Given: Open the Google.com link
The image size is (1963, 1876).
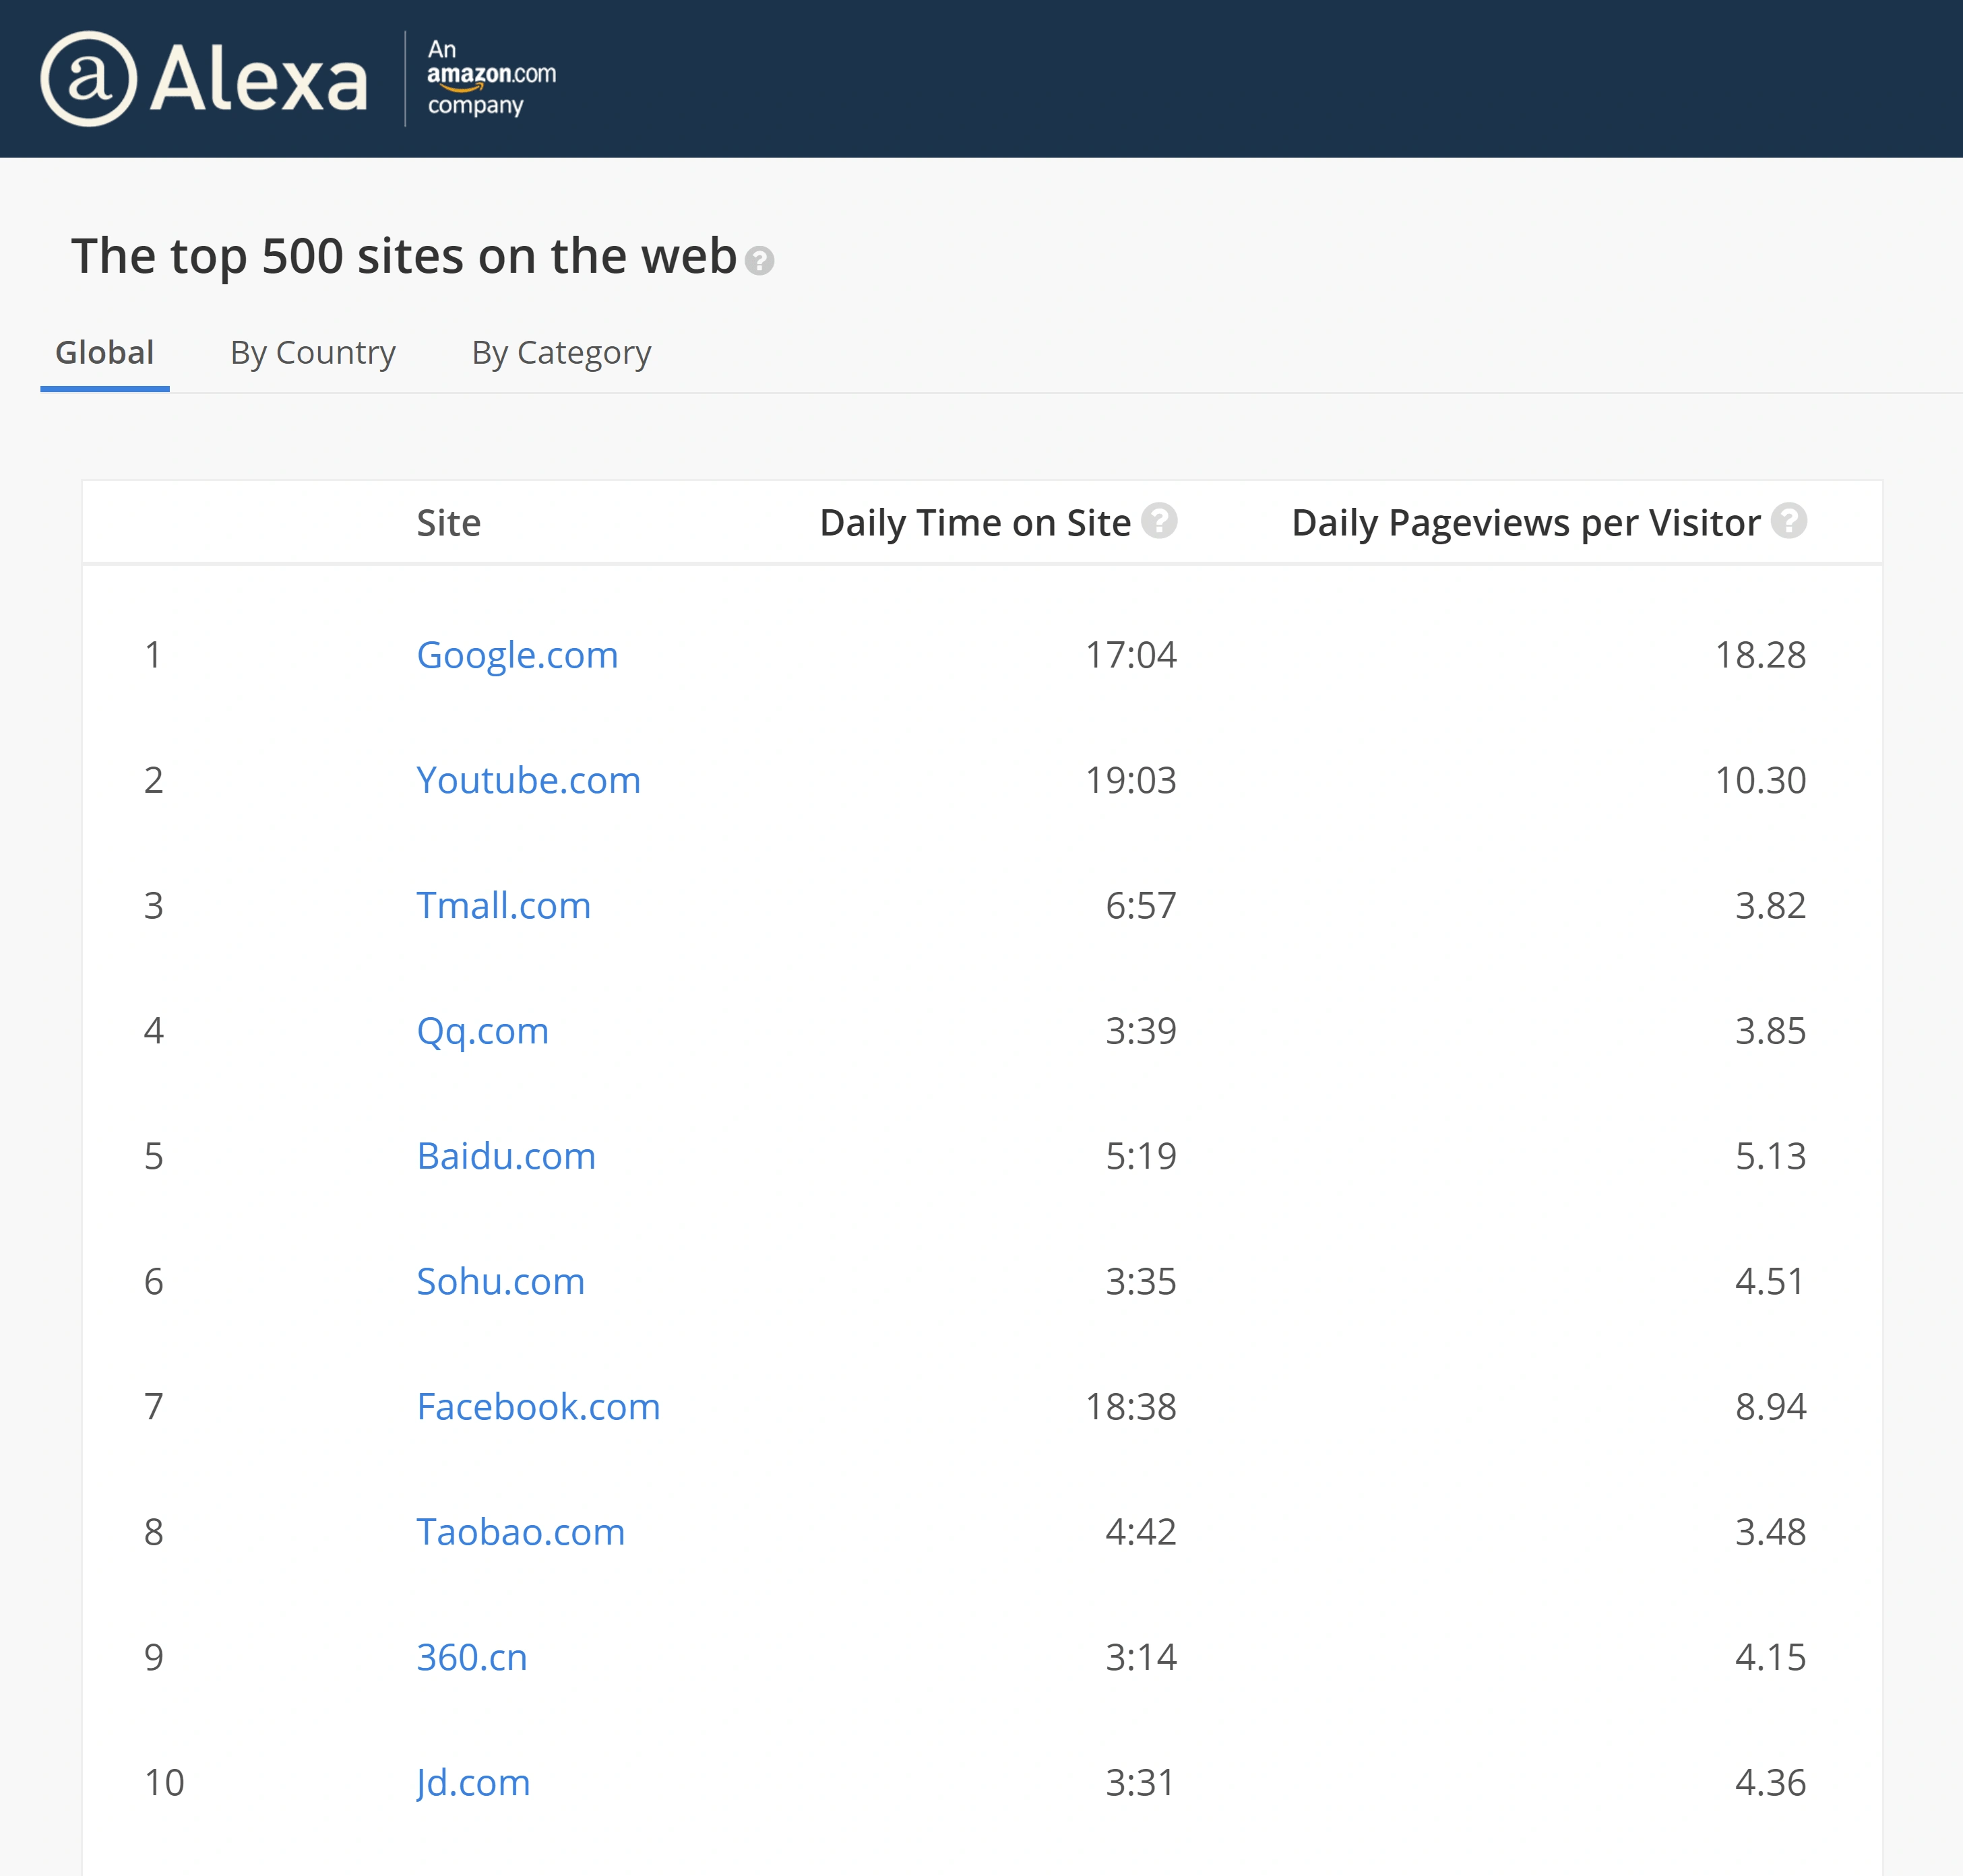Looking at the screenshot, I should (x=518, y=655).
